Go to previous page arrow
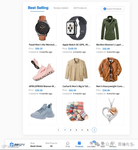Viewport: 138px width, 150px height. [x=58, y=130]
